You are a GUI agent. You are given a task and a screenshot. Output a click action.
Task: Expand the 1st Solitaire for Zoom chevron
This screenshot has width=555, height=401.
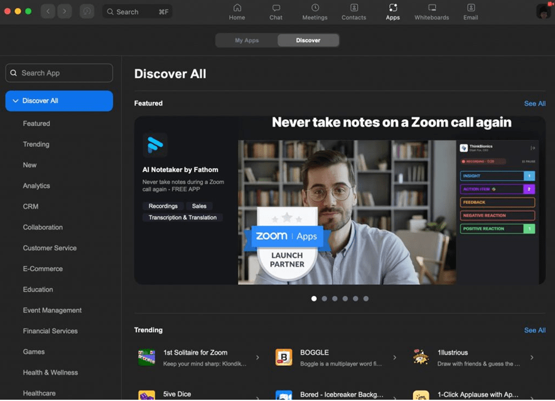(x=257, y=358)
